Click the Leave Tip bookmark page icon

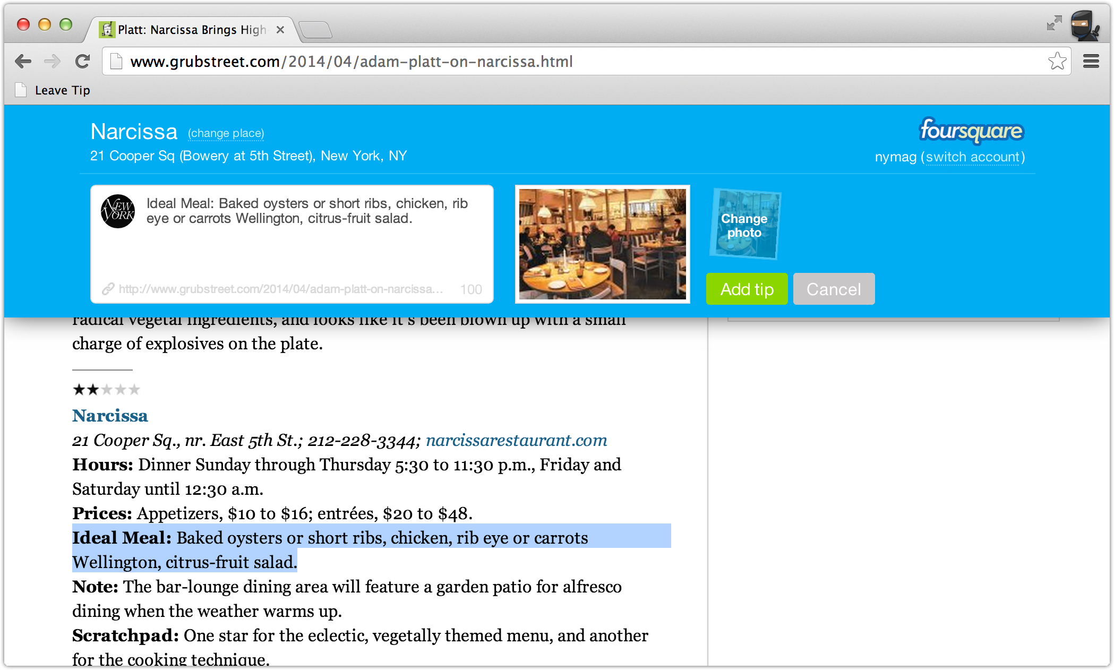coord(21,90)
